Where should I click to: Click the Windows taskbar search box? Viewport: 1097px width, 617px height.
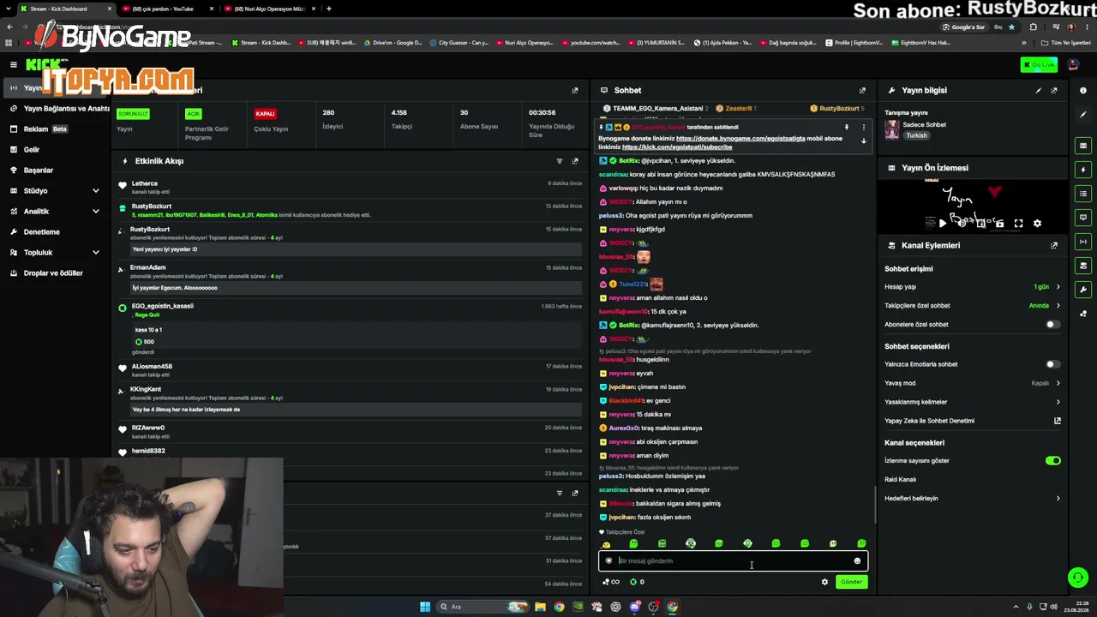[482, 607]
